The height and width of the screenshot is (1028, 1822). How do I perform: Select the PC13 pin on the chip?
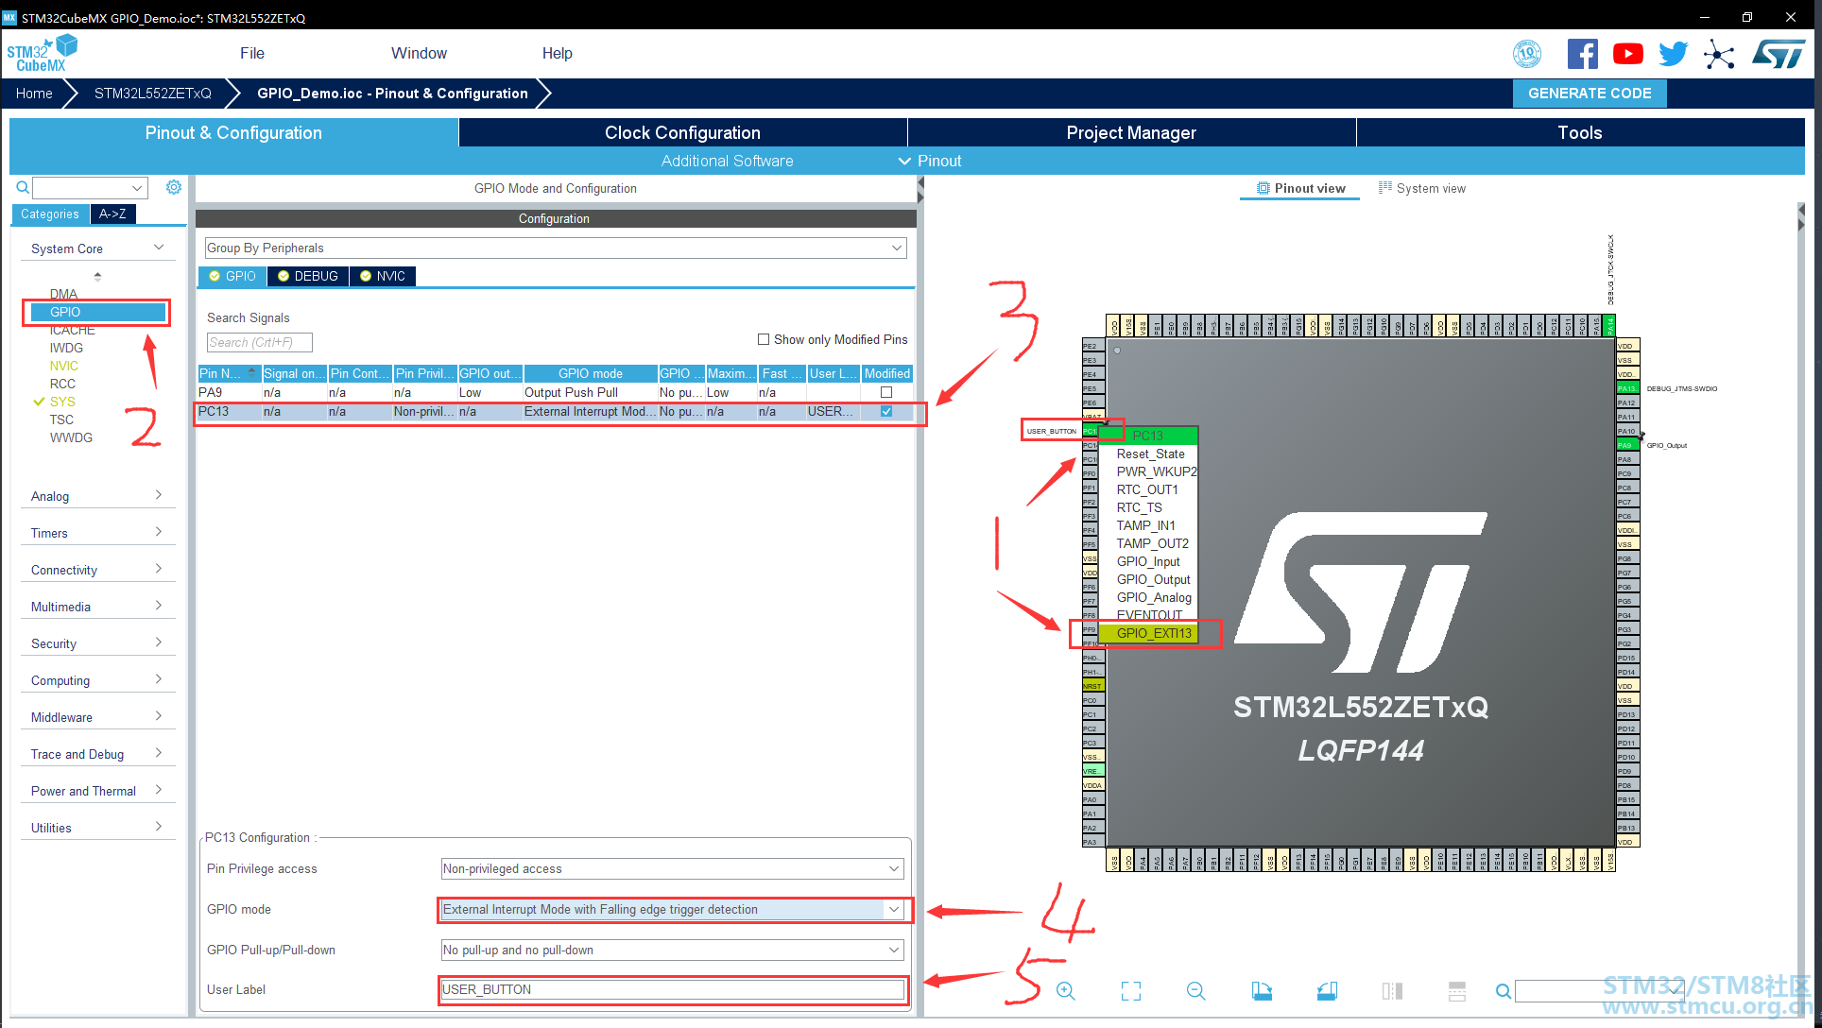1091,432
